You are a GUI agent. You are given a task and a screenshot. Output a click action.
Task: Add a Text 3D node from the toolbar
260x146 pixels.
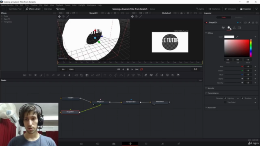[x=156, y=75]
